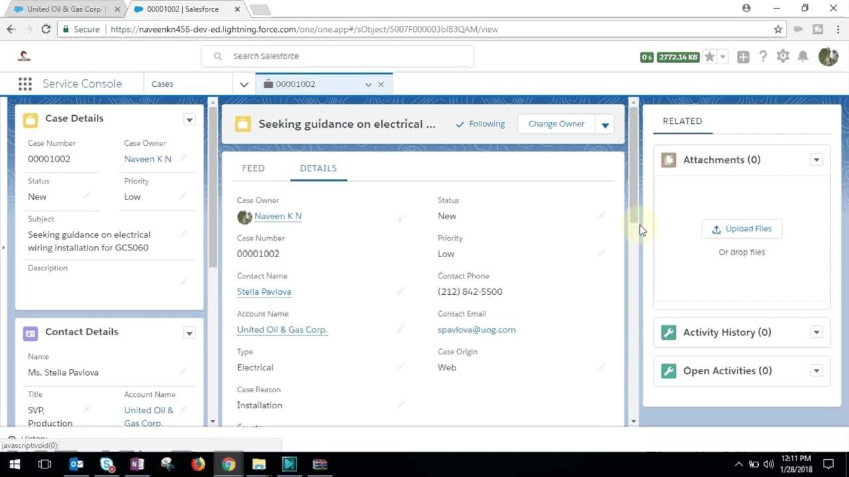Viewport: 849px width, 477px height.
Task: Click the Setup gear icon
Action: pyautogui.click(x=783, y=57)
